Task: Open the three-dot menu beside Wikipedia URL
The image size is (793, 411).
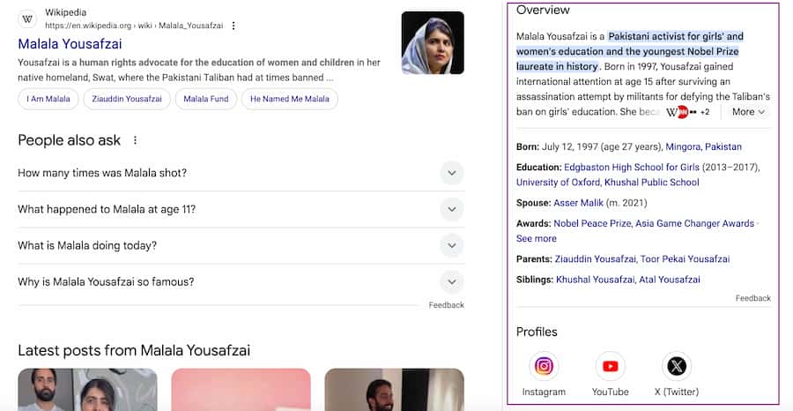Action: click(233, 26)
